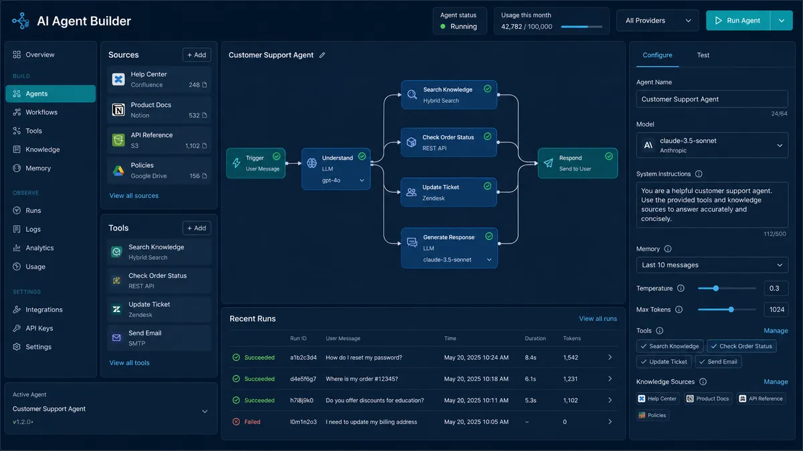Toggle the green check on Respond node

point(609,156)
